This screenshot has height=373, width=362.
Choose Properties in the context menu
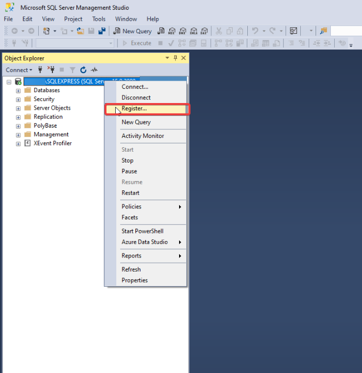146,280
